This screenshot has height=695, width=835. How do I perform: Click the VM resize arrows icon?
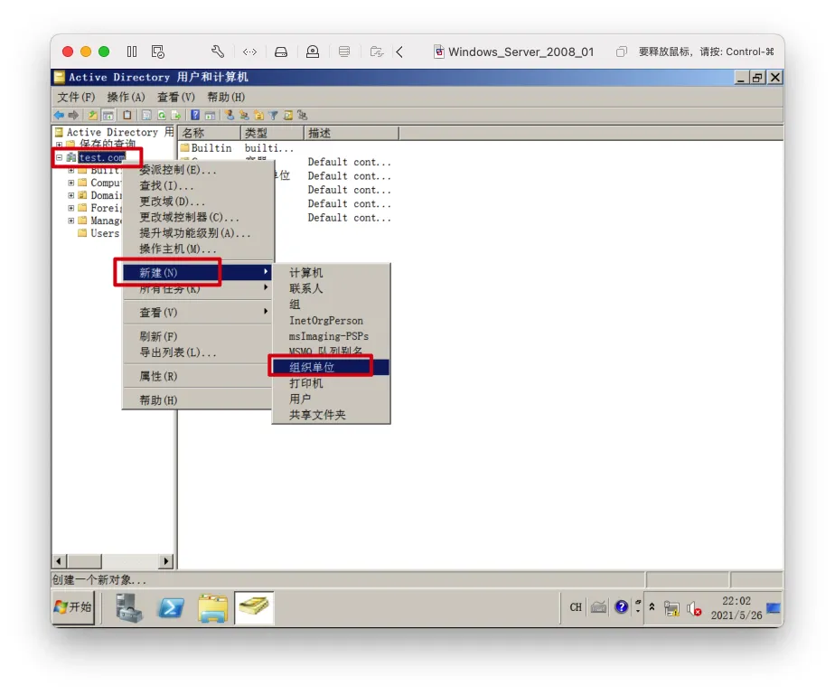pos(249,52)
